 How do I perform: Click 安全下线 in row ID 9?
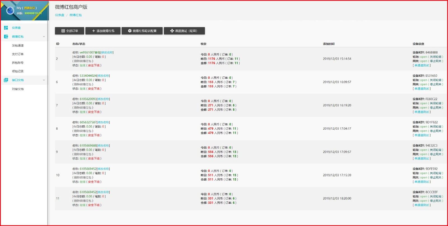click(x=94, y=158)
